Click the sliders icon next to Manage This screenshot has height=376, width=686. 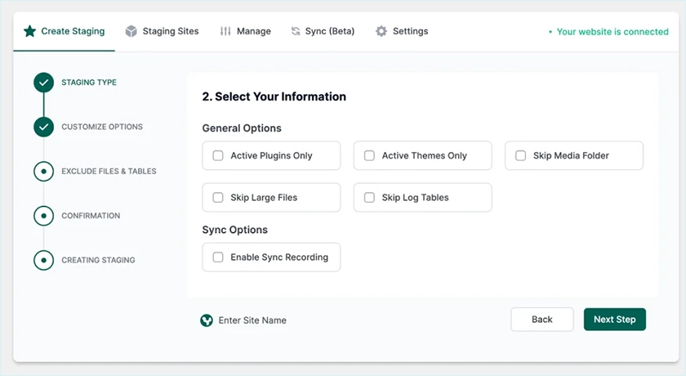[225, 31]
